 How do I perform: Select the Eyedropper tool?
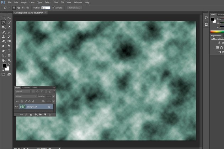click(x=9, y=27)
